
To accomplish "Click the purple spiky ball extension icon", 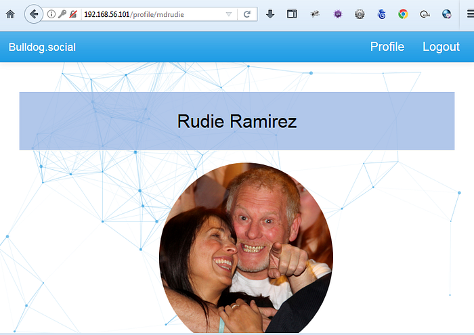I will point(338,14).
